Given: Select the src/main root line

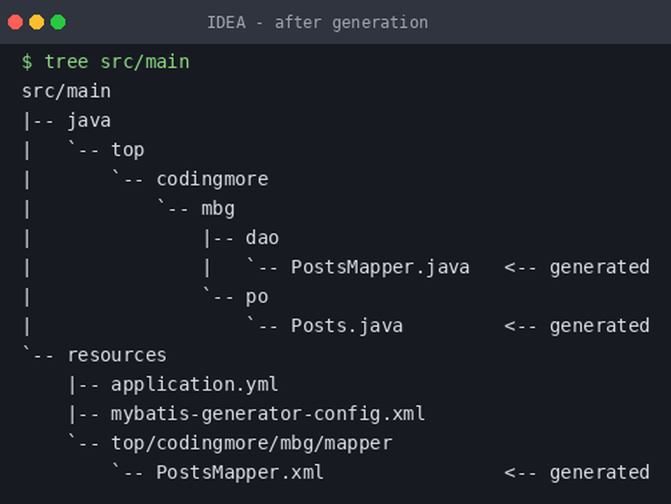Looking at the screenshot, I should pos(66,91).
